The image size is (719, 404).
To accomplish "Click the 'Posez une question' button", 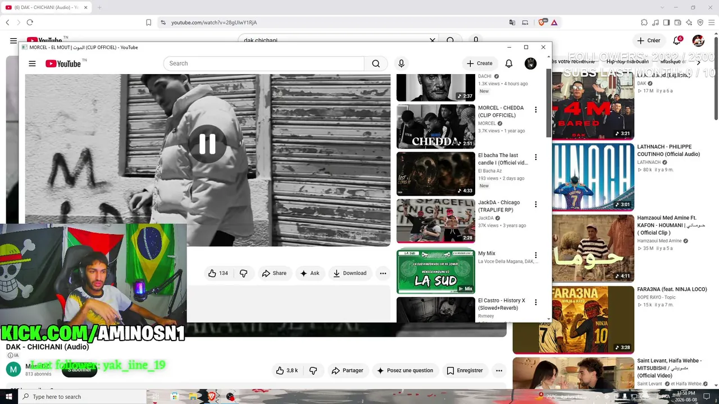I will coord(404,370).
